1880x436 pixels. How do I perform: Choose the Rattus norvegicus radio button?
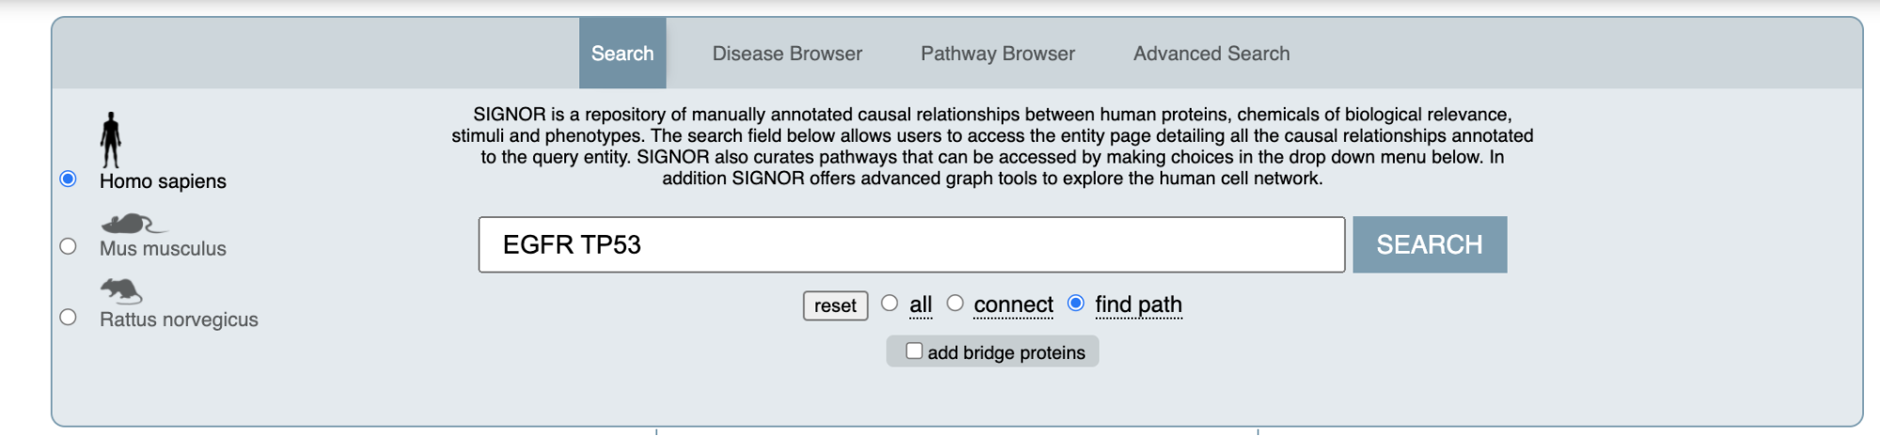(68, 318)
